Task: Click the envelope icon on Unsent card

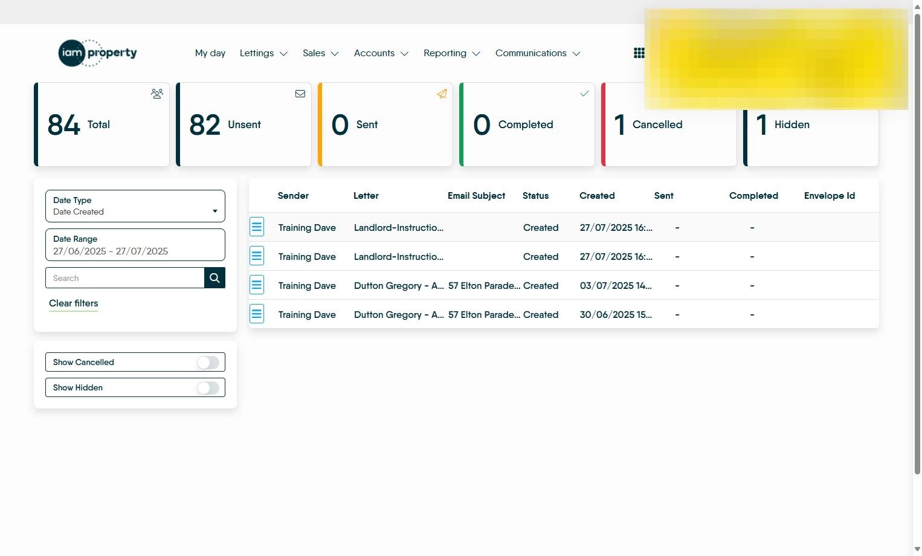Action: pyautogui.click(x=300, y=94)
